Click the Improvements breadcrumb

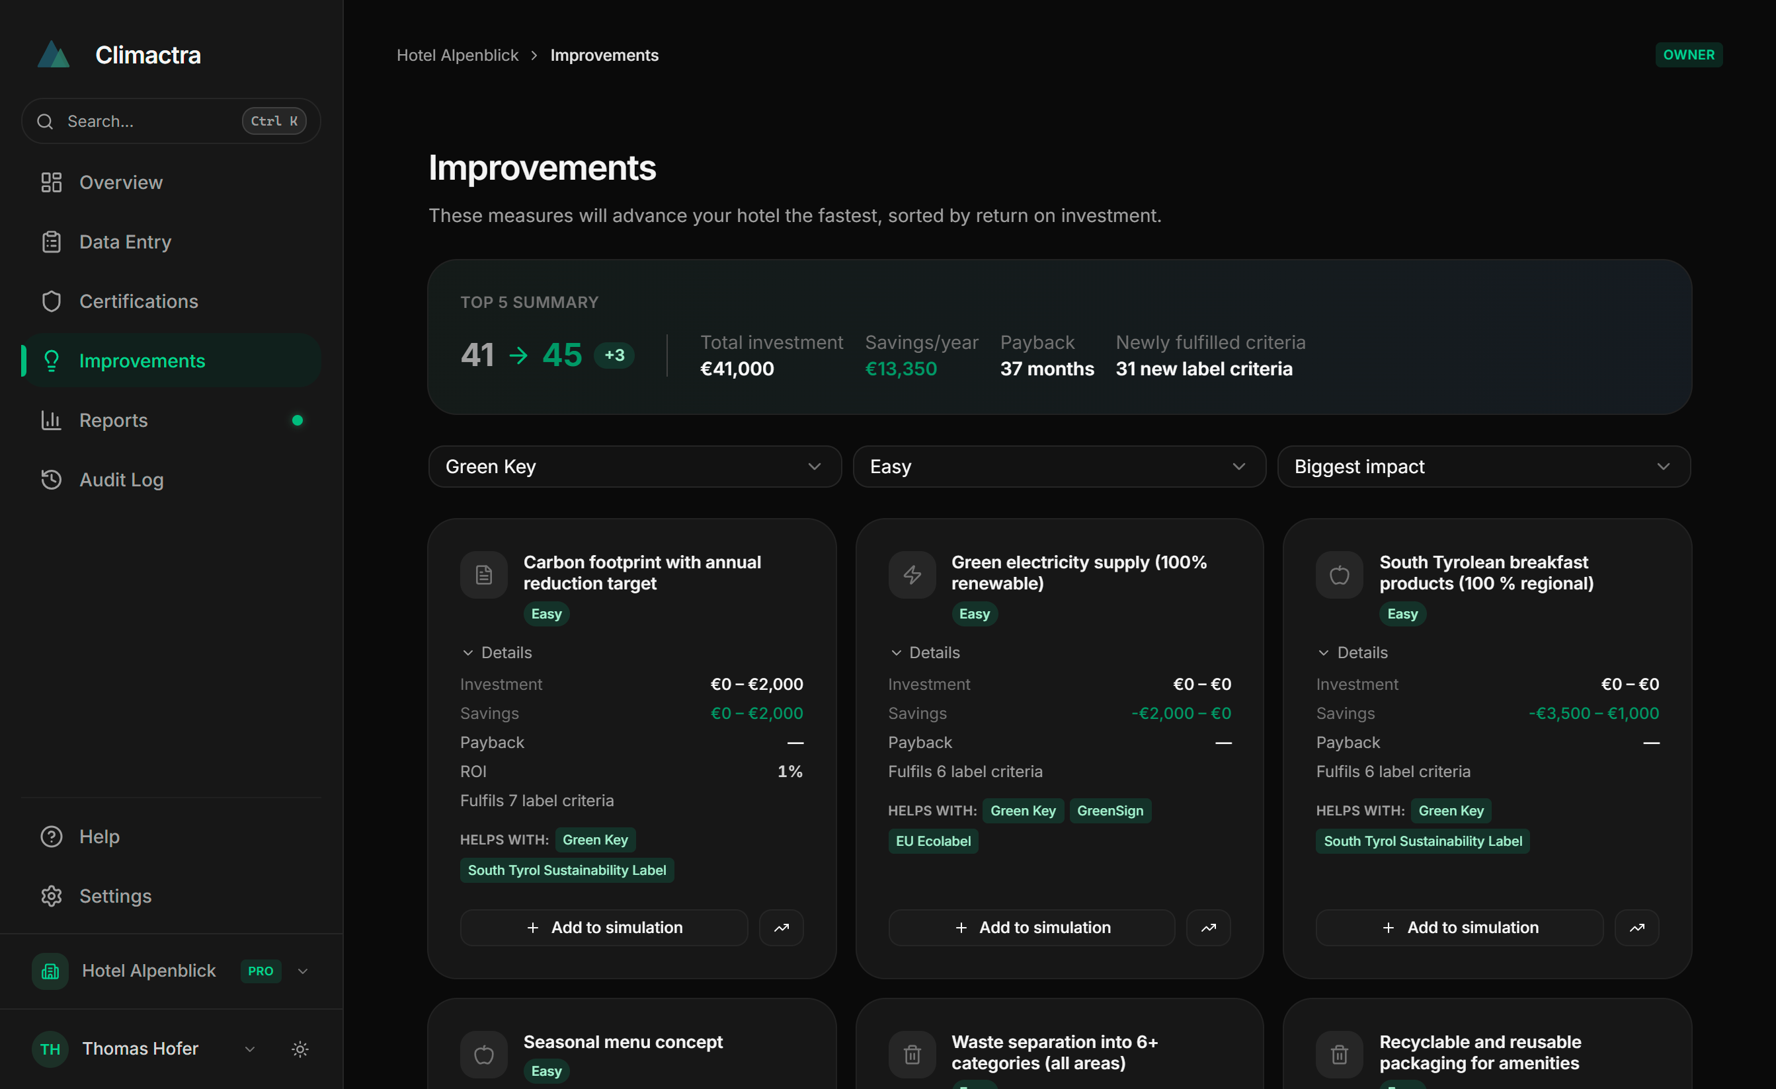pos(604,55)
